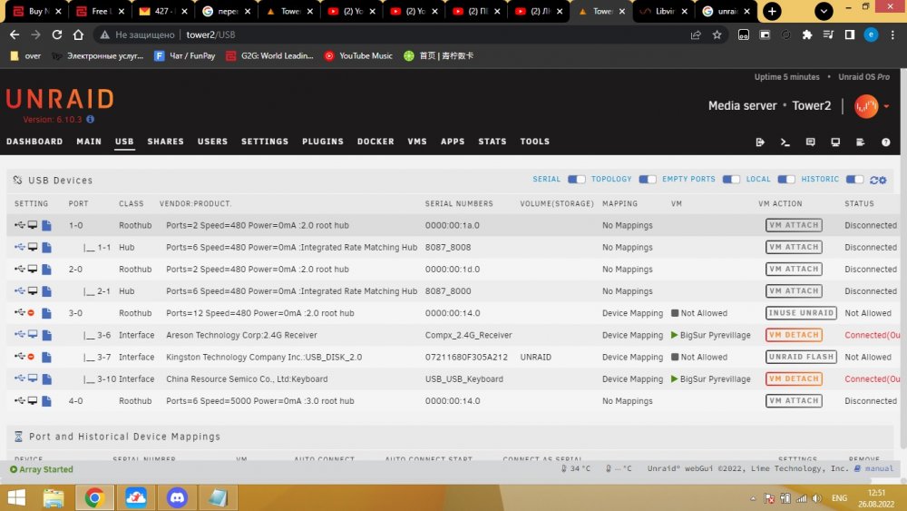This screenshot has width=907, height=511.
Task: Open the feedback icon in the Unraid header
Action: coord(810,142)
